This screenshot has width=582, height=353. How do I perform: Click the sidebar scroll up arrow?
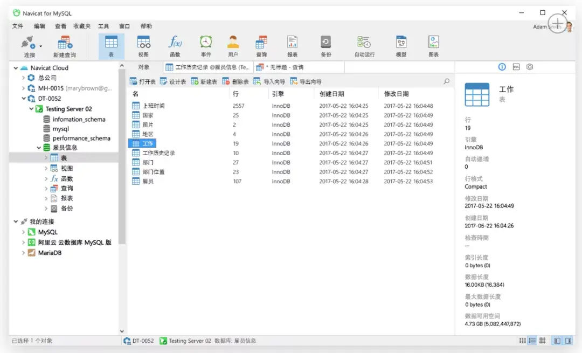[x=122, y=65]
